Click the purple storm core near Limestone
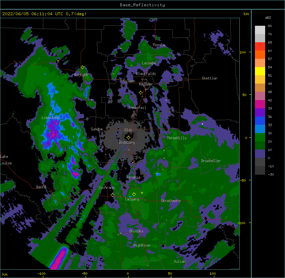This screenshot has height=278, width=285. click(x=53, y=130)
